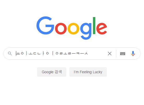Place cursor before the first typed character ㅛ
This screenshot has width=144, height=105.
tap(16, 54)
